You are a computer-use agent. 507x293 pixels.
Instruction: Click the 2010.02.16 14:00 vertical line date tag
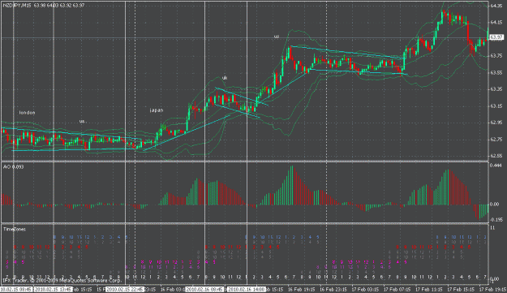click(x=247, y=290)
